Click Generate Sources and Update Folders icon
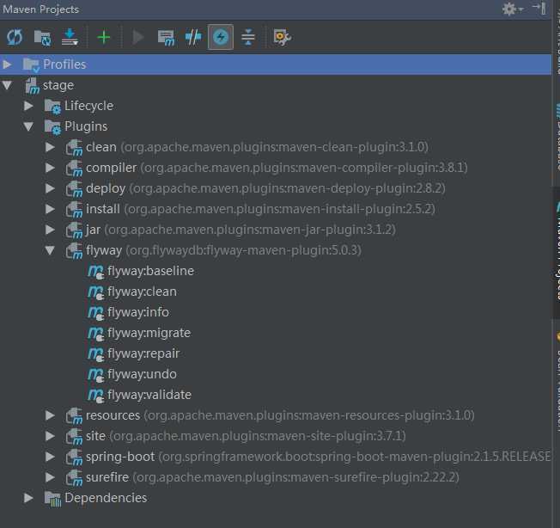This screenshot has width=560, height=528. tap(42, 38)
